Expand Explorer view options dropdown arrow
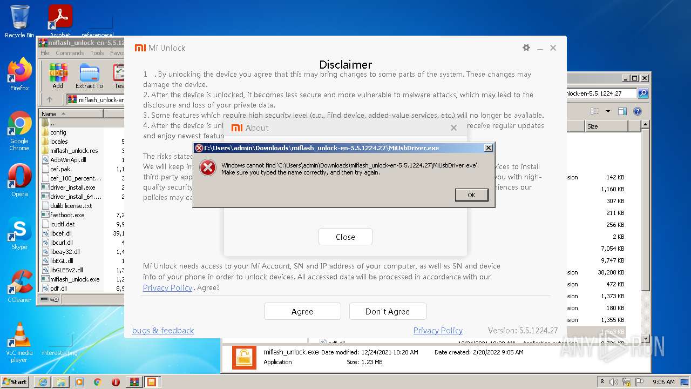Screen dimensions: 691x389 (x=608, y=111)
